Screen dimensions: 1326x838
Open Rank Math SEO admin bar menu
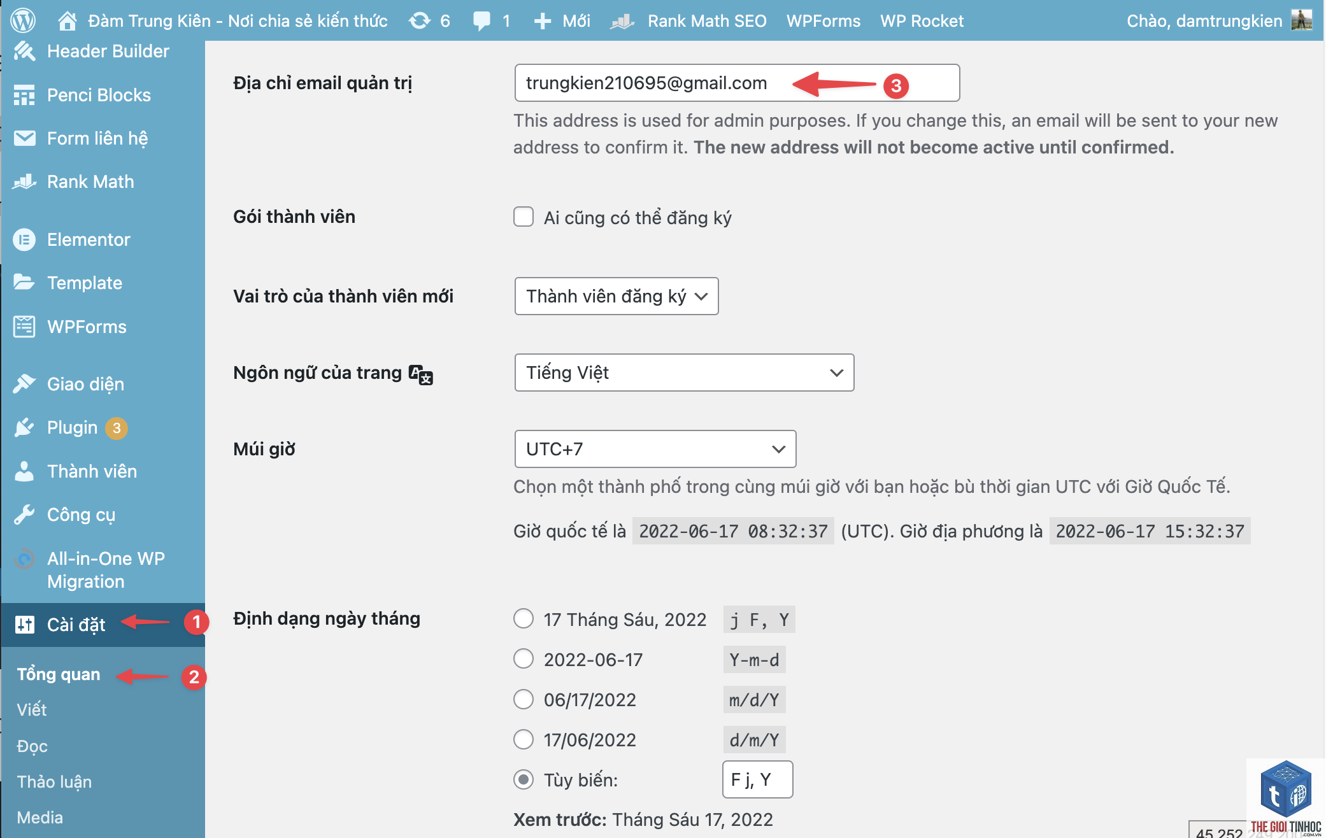(x=707, y=21)
